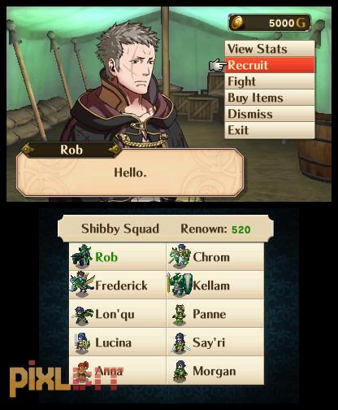This screenshot has height=410, width=338.
Task: Click Rob's dark mage sprite icon
Action: 81,256
